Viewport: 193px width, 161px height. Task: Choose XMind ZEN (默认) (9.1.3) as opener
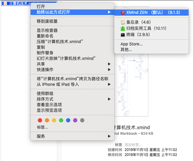click(151, 12)
